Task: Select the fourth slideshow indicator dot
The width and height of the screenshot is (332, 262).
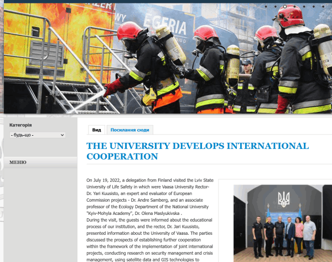Action: 294,7
